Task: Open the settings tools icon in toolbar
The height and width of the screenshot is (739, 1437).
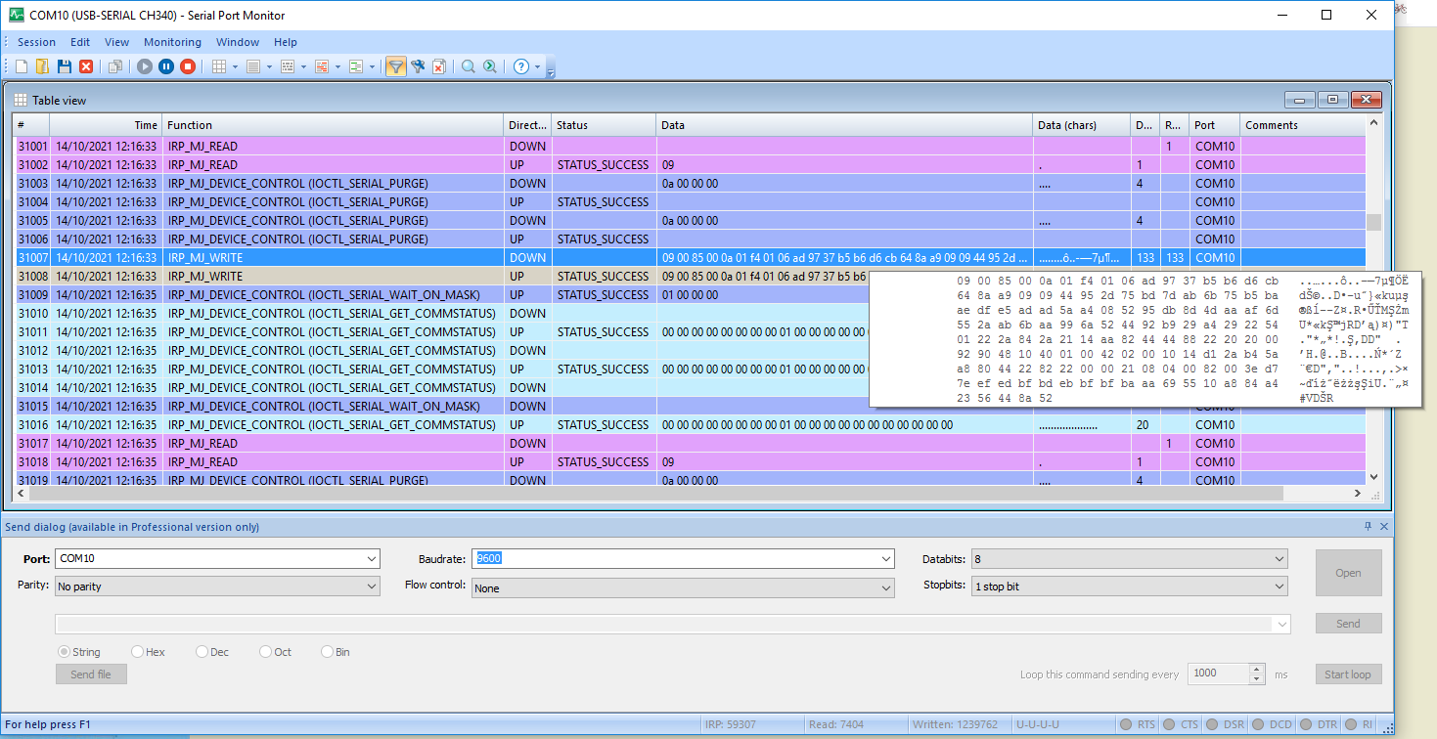Action: pos(418,66)
